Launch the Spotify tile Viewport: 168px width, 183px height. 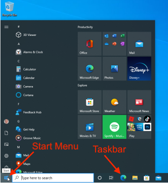tap(114, 127)
